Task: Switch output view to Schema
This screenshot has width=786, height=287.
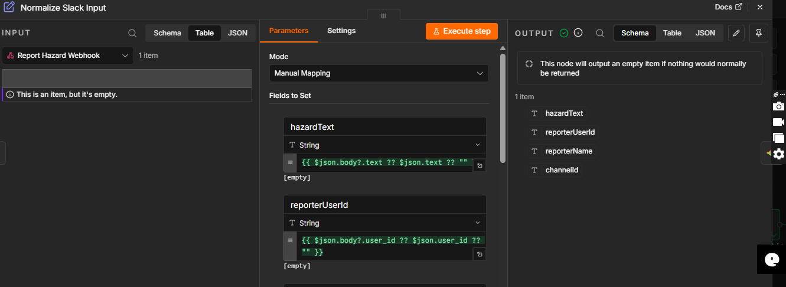Action: [635, 33]
